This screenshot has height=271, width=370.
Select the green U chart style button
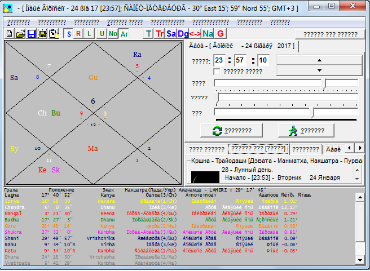point(102,34)
